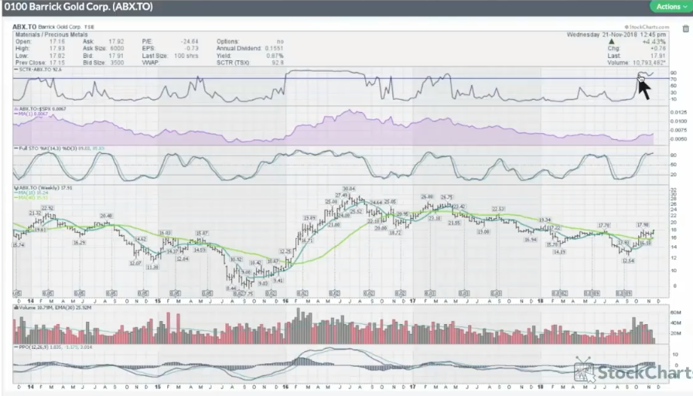Select the Bid Size value 3500

[x=117, y=63]
